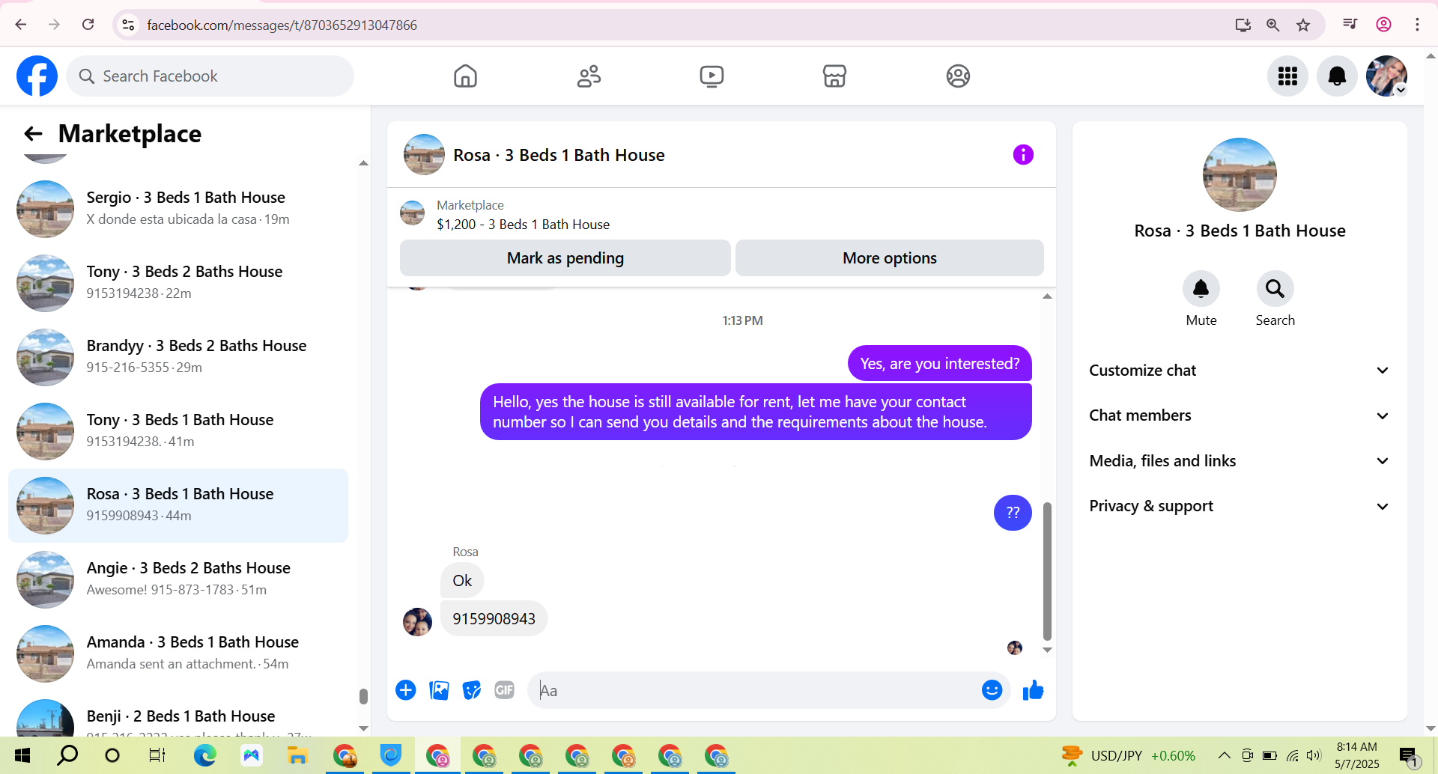
Task: Open Benji 2 Beds 1 Bath conversation
Action: pos(178,716)
